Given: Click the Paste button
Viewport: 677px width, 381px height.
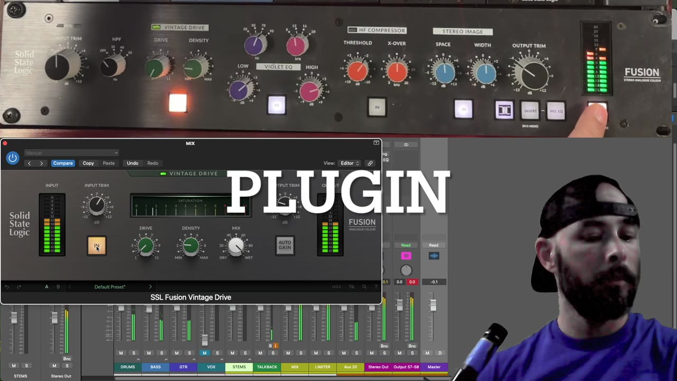Looking at the screenshot, I should click(108, 163).
